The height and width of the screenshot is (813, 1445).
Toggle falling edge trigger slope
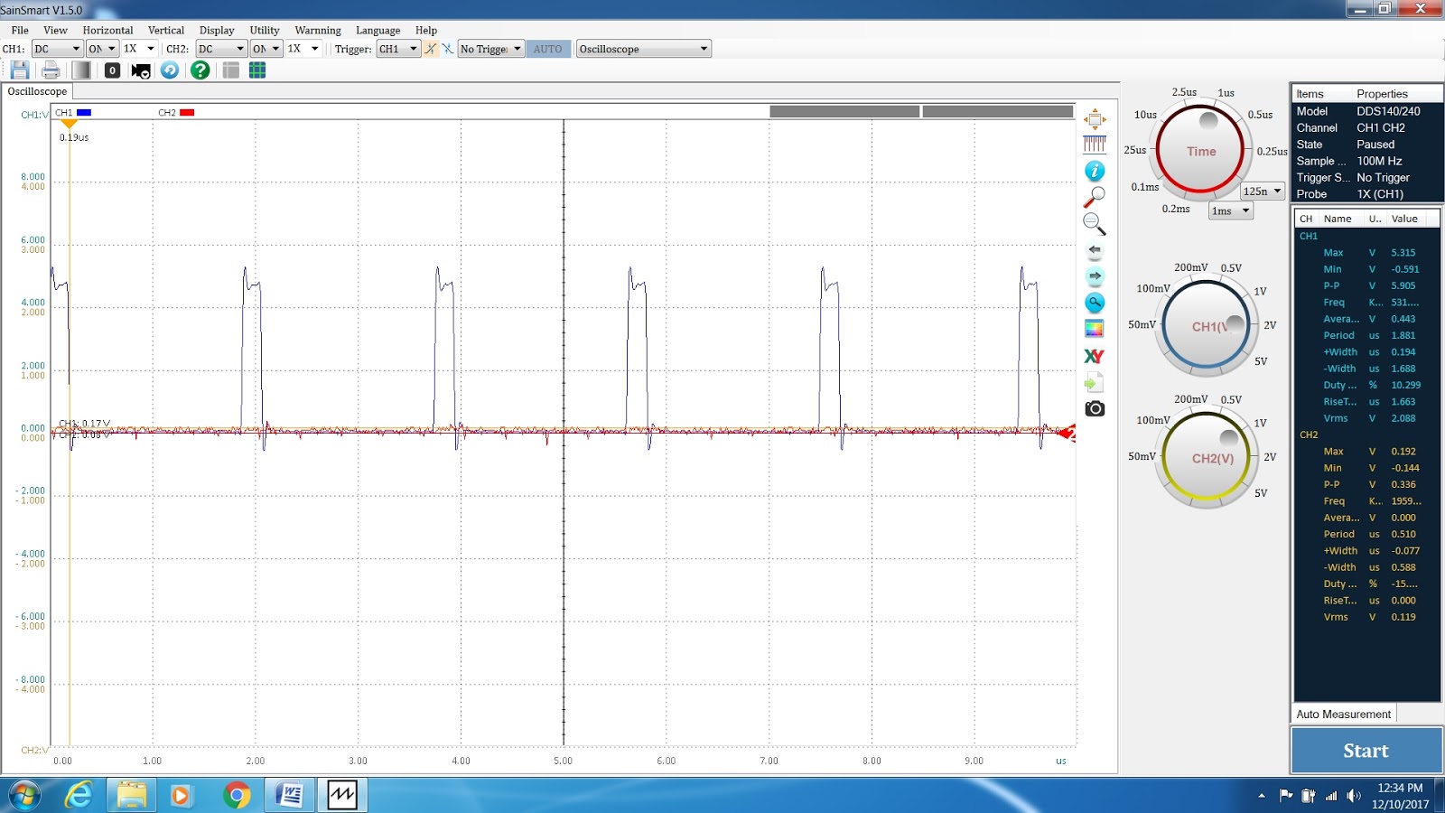coord(447,49)
